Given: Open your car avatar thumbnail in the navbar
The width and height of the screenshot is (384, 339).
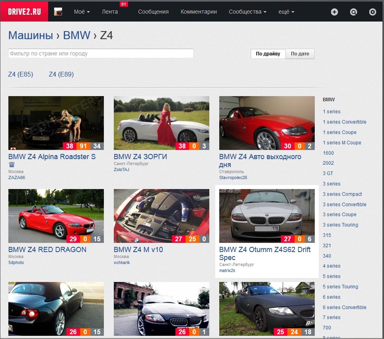Looking at the screenshot, I should pyautogui.click(x=59, y=12).
